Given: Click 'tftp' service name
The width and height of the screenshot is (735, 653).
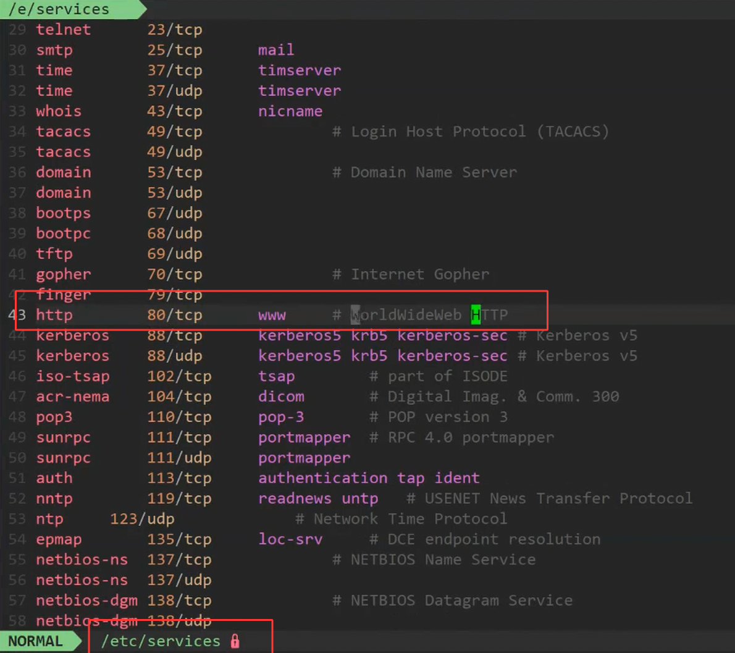Looking at the screenshot, I should click(x=54, y=254).
